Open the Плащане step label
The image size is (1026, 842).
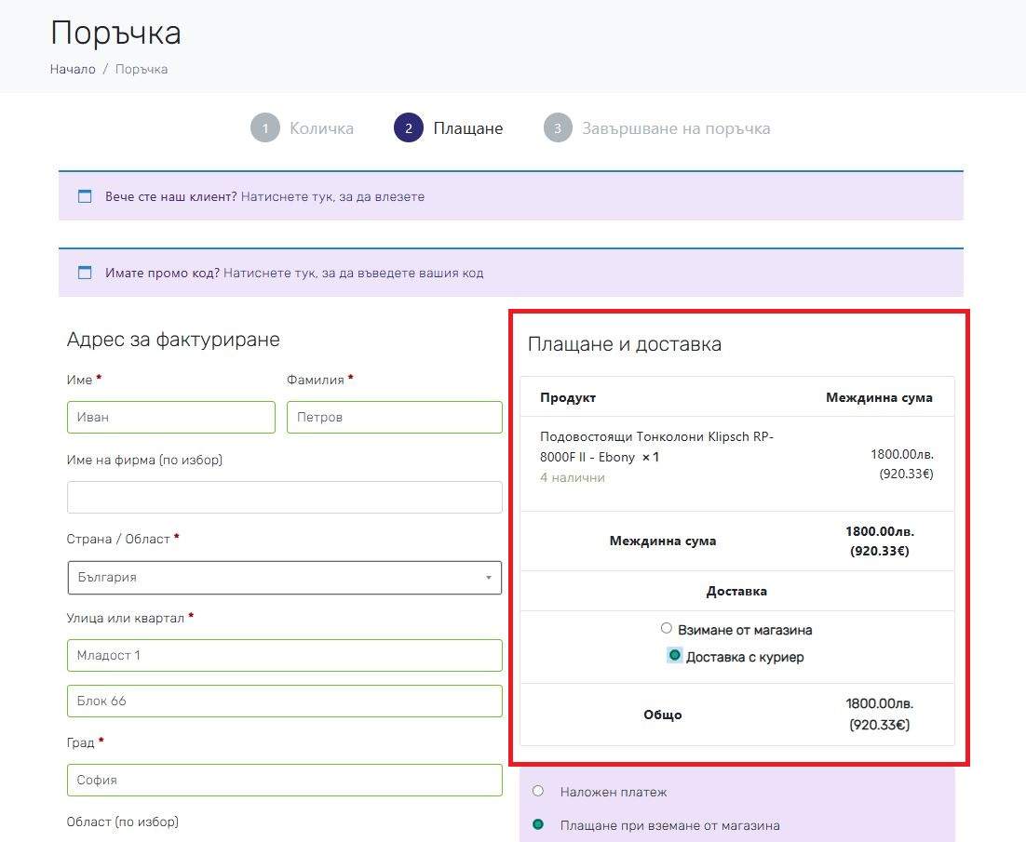468,128
